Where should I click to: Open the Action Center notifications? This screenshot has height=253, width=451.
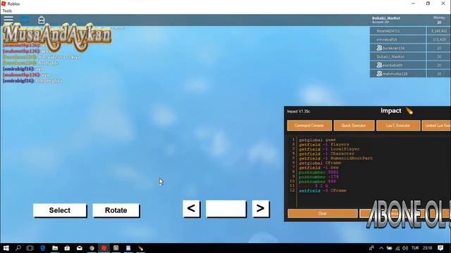(x=440, y=248)
